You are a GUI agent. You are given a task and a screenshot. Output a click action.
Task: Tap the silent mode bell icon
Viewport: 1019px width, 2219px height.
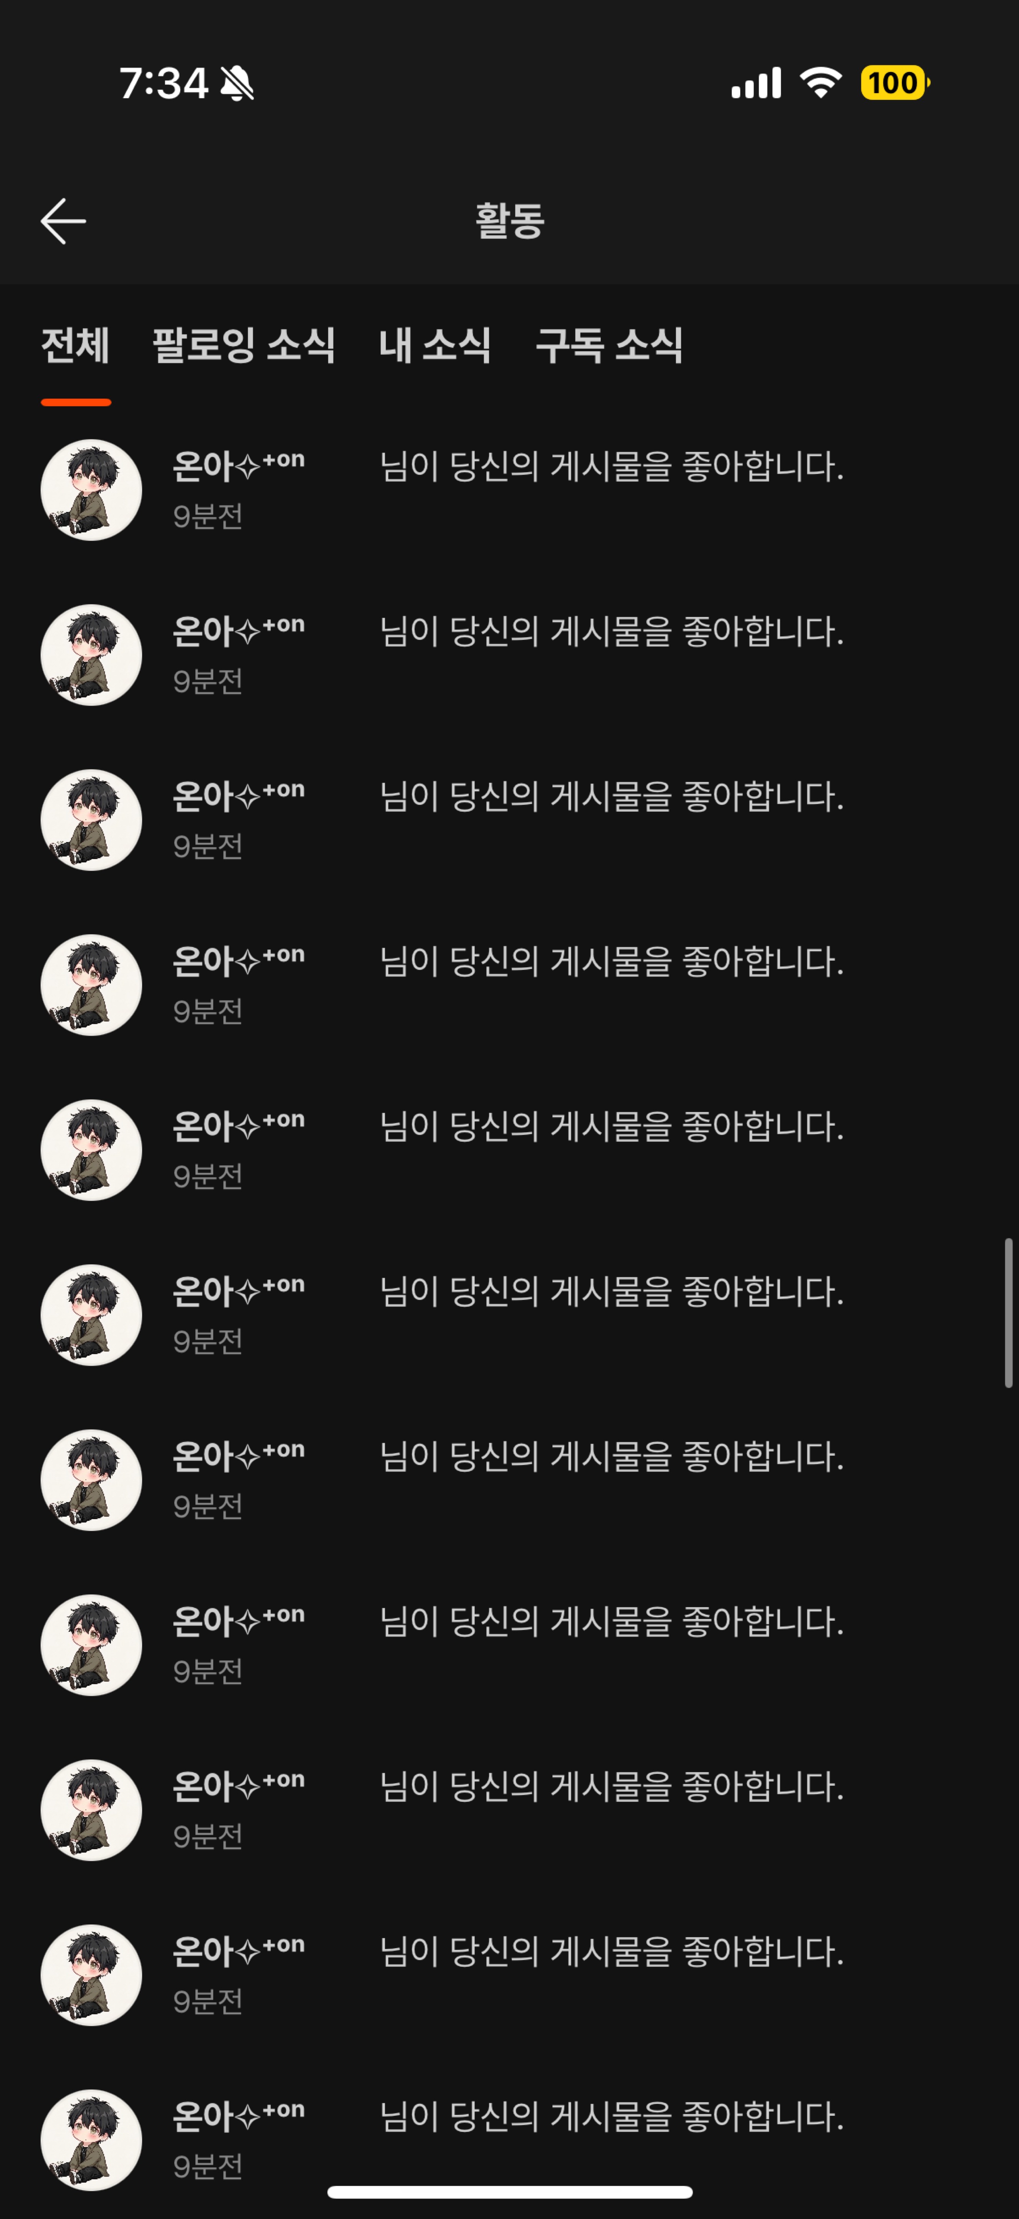click(x=237, y=84)
